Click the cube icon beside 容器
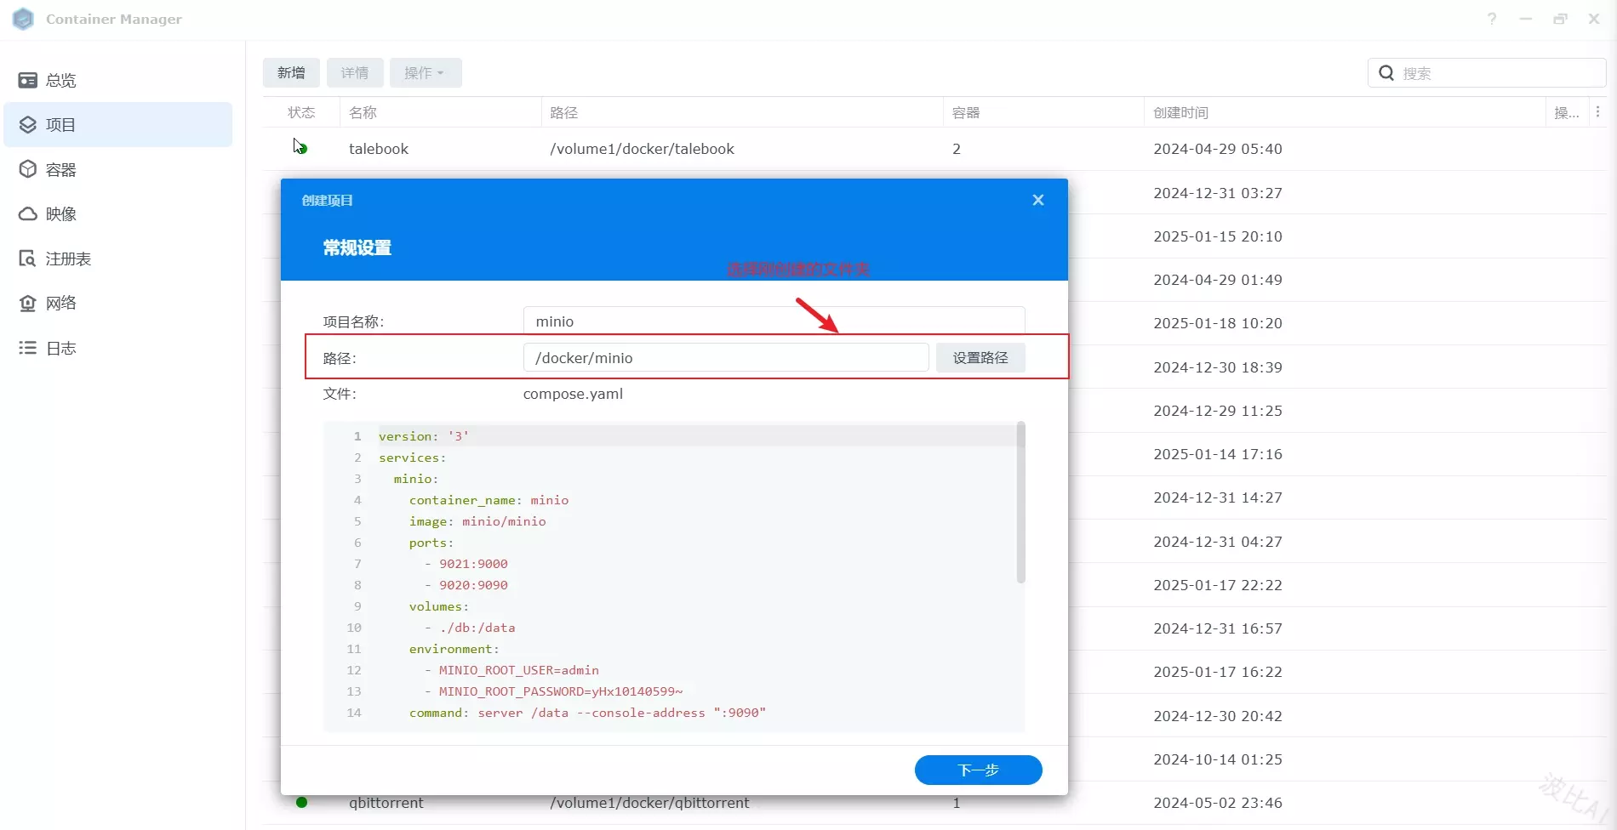The width and height of the screenshot is (1617, 830). click(x=28, y=169)
